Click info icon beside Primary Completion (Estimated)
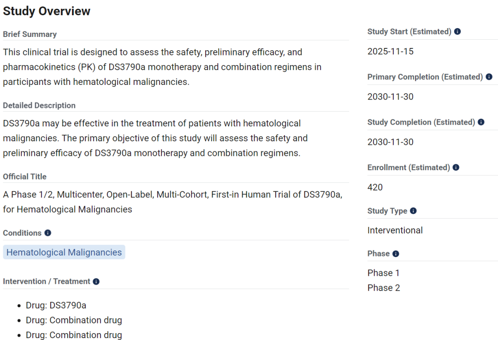 click(489, 77)
